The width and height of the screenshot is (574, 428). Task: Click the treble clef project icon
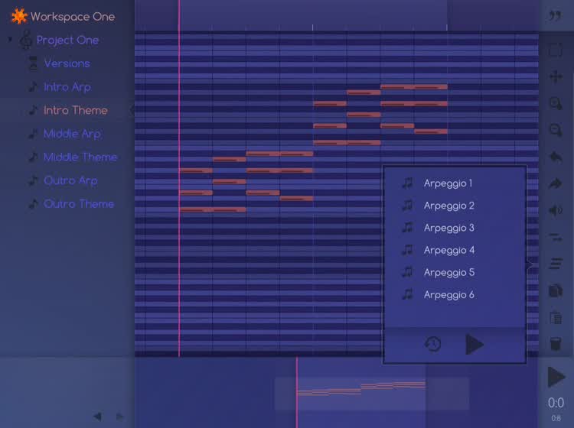25,40
